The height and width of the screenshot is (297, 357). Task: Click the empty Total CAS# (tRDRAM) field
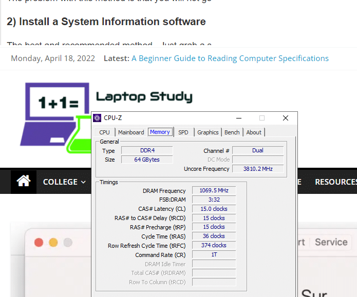pos(214,273)
